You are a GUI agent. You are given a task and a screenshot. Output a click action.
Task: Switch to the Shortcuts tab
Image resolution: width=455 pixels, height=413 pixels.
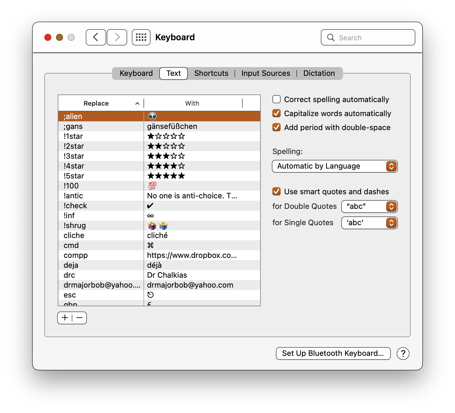[211, 73]
